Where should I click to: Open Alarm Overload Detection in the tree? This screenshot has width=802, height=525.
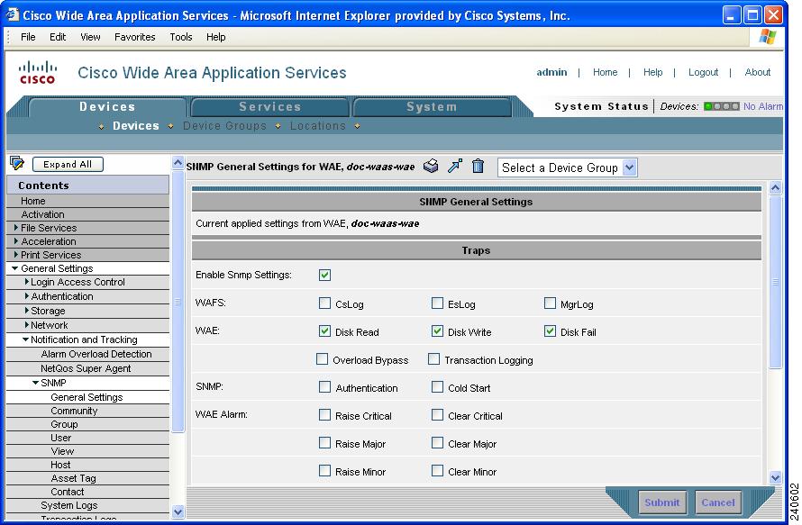[96, 354]
